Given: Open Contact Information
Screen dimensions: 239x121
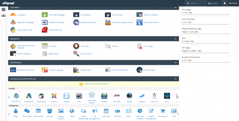Looking at the screenshot, I should (x=117, y=70).
